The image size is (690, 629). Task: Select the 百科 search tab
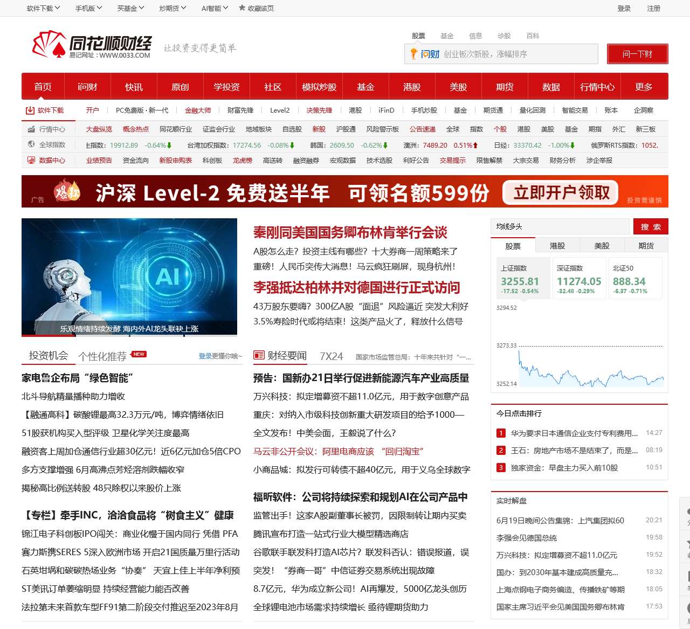533,36
